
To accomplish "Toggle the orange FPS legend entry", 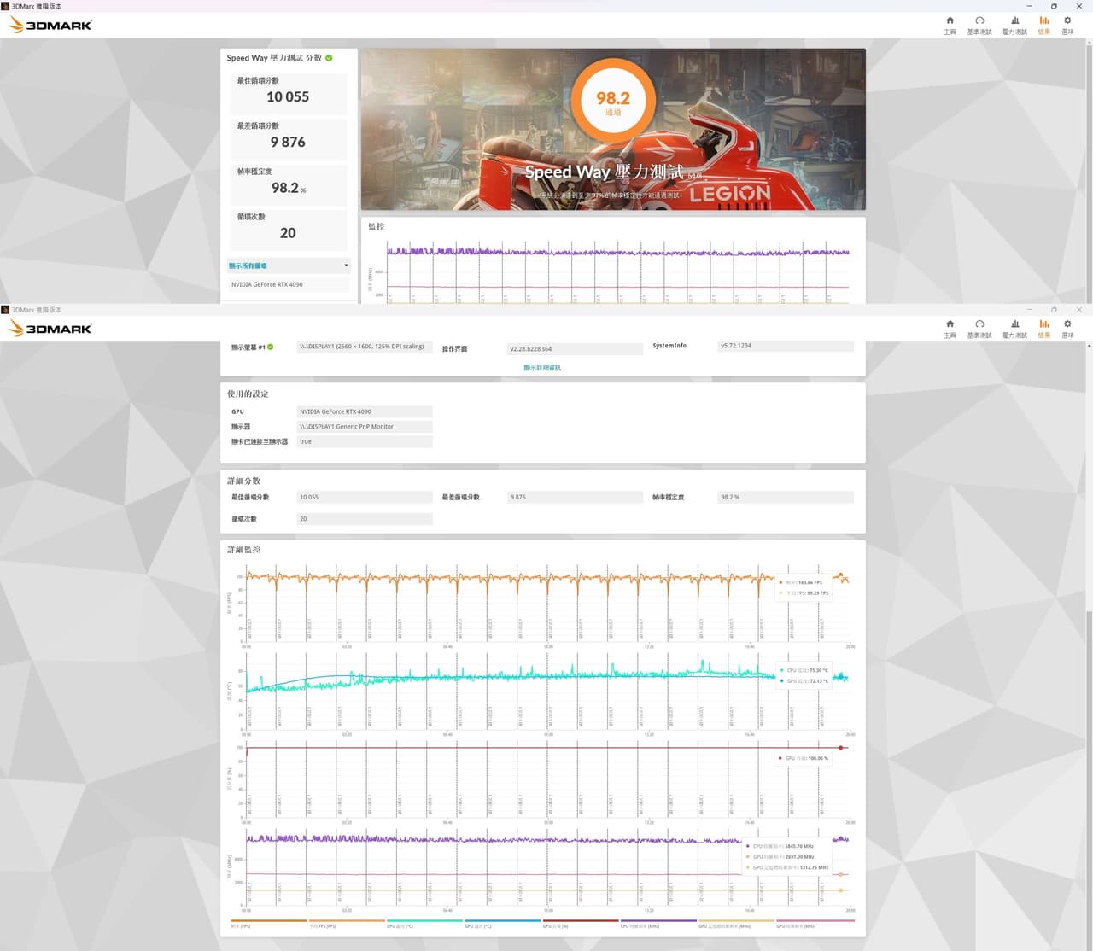I will (268, 923).
